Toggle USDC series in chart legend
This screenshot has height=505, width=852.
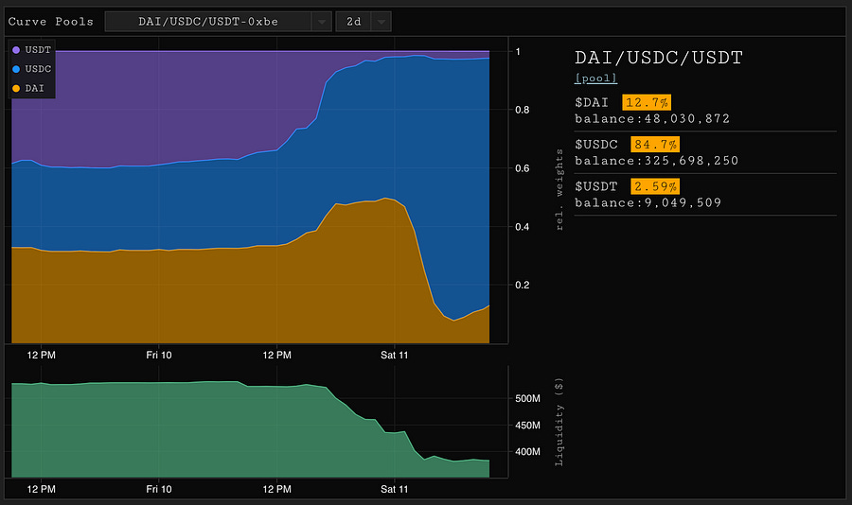pos(32,69)
